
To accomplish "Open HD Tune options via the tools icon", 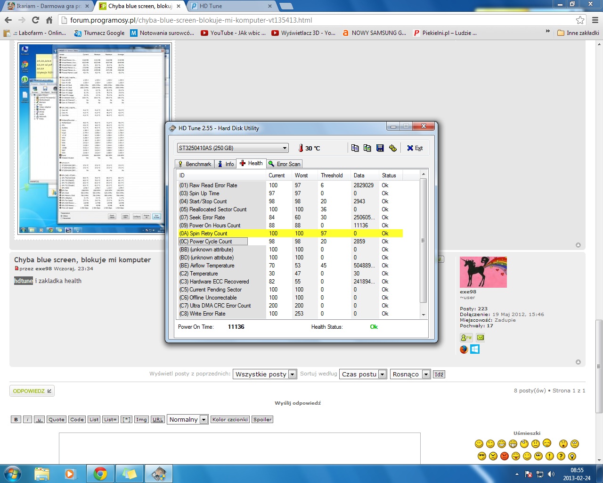I will (x=393, y=148).
